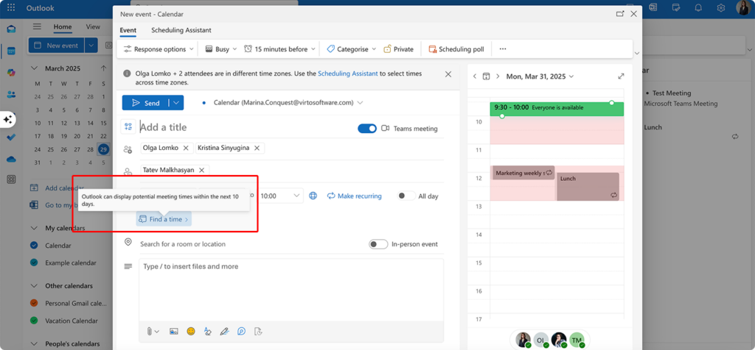Enable the In-person event toggle

pos(378,244)
